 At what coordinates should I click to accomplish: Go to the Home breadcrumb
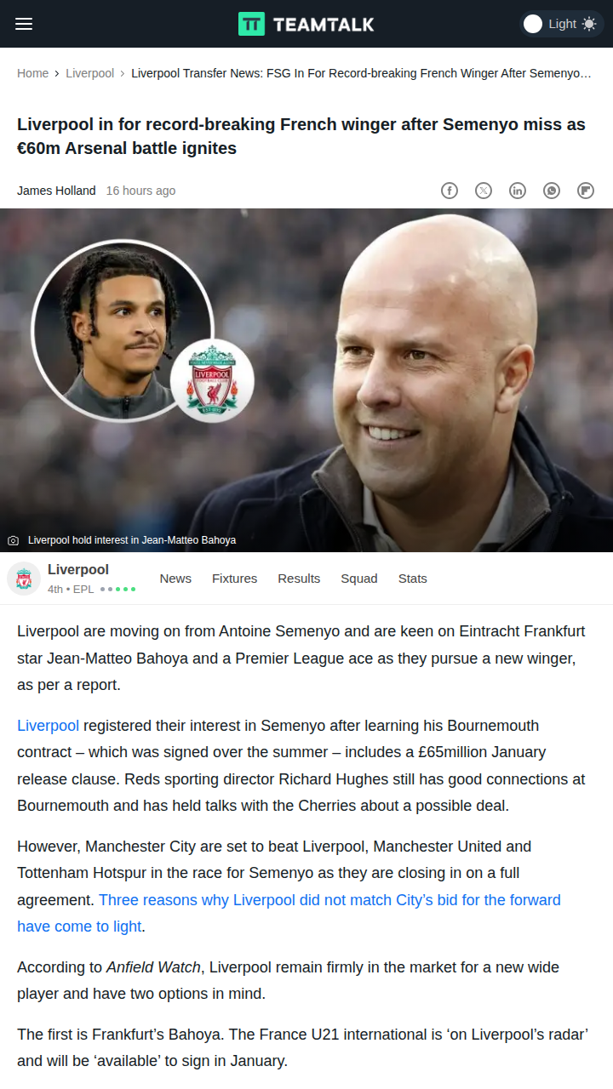[32, 73]
